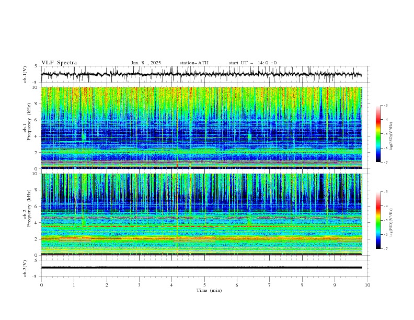Viewport: 414px width, 320px height.
Task: Click the ch.1 frequency spectrogram panel
Action: [x=201, y=128]
